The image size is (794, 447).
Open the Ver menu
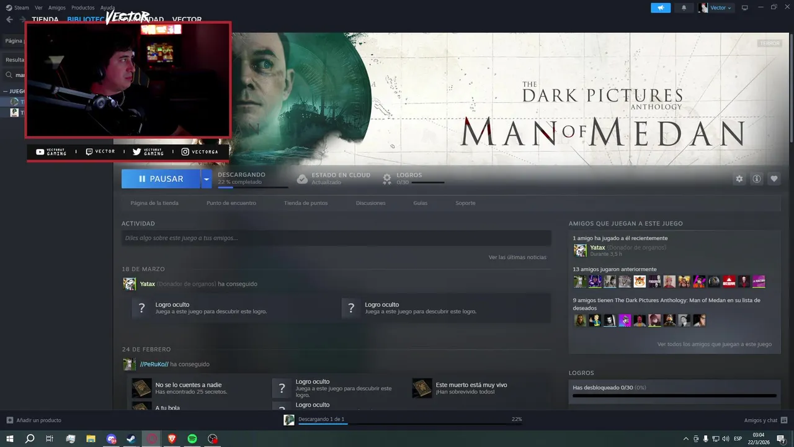coord(38,7)
